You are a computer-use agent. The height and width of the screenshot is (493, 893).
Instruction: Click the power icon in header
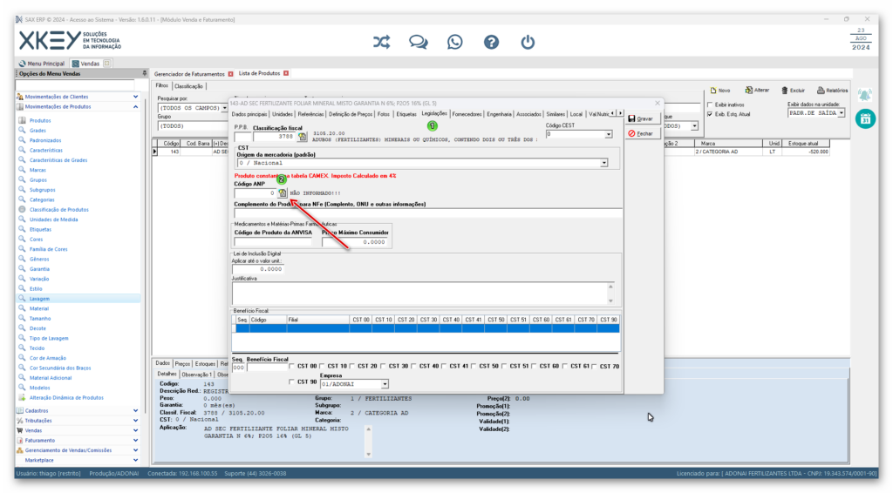528,42
